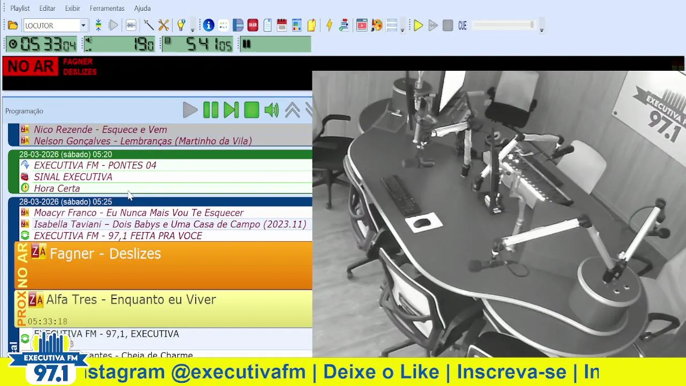Open the Editar menu
Image resolution: width=686 pixels, height=386 pixels.
(x=47, y=8)
